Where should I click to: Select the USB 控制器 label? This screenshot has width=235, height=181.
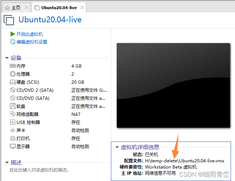28,122
